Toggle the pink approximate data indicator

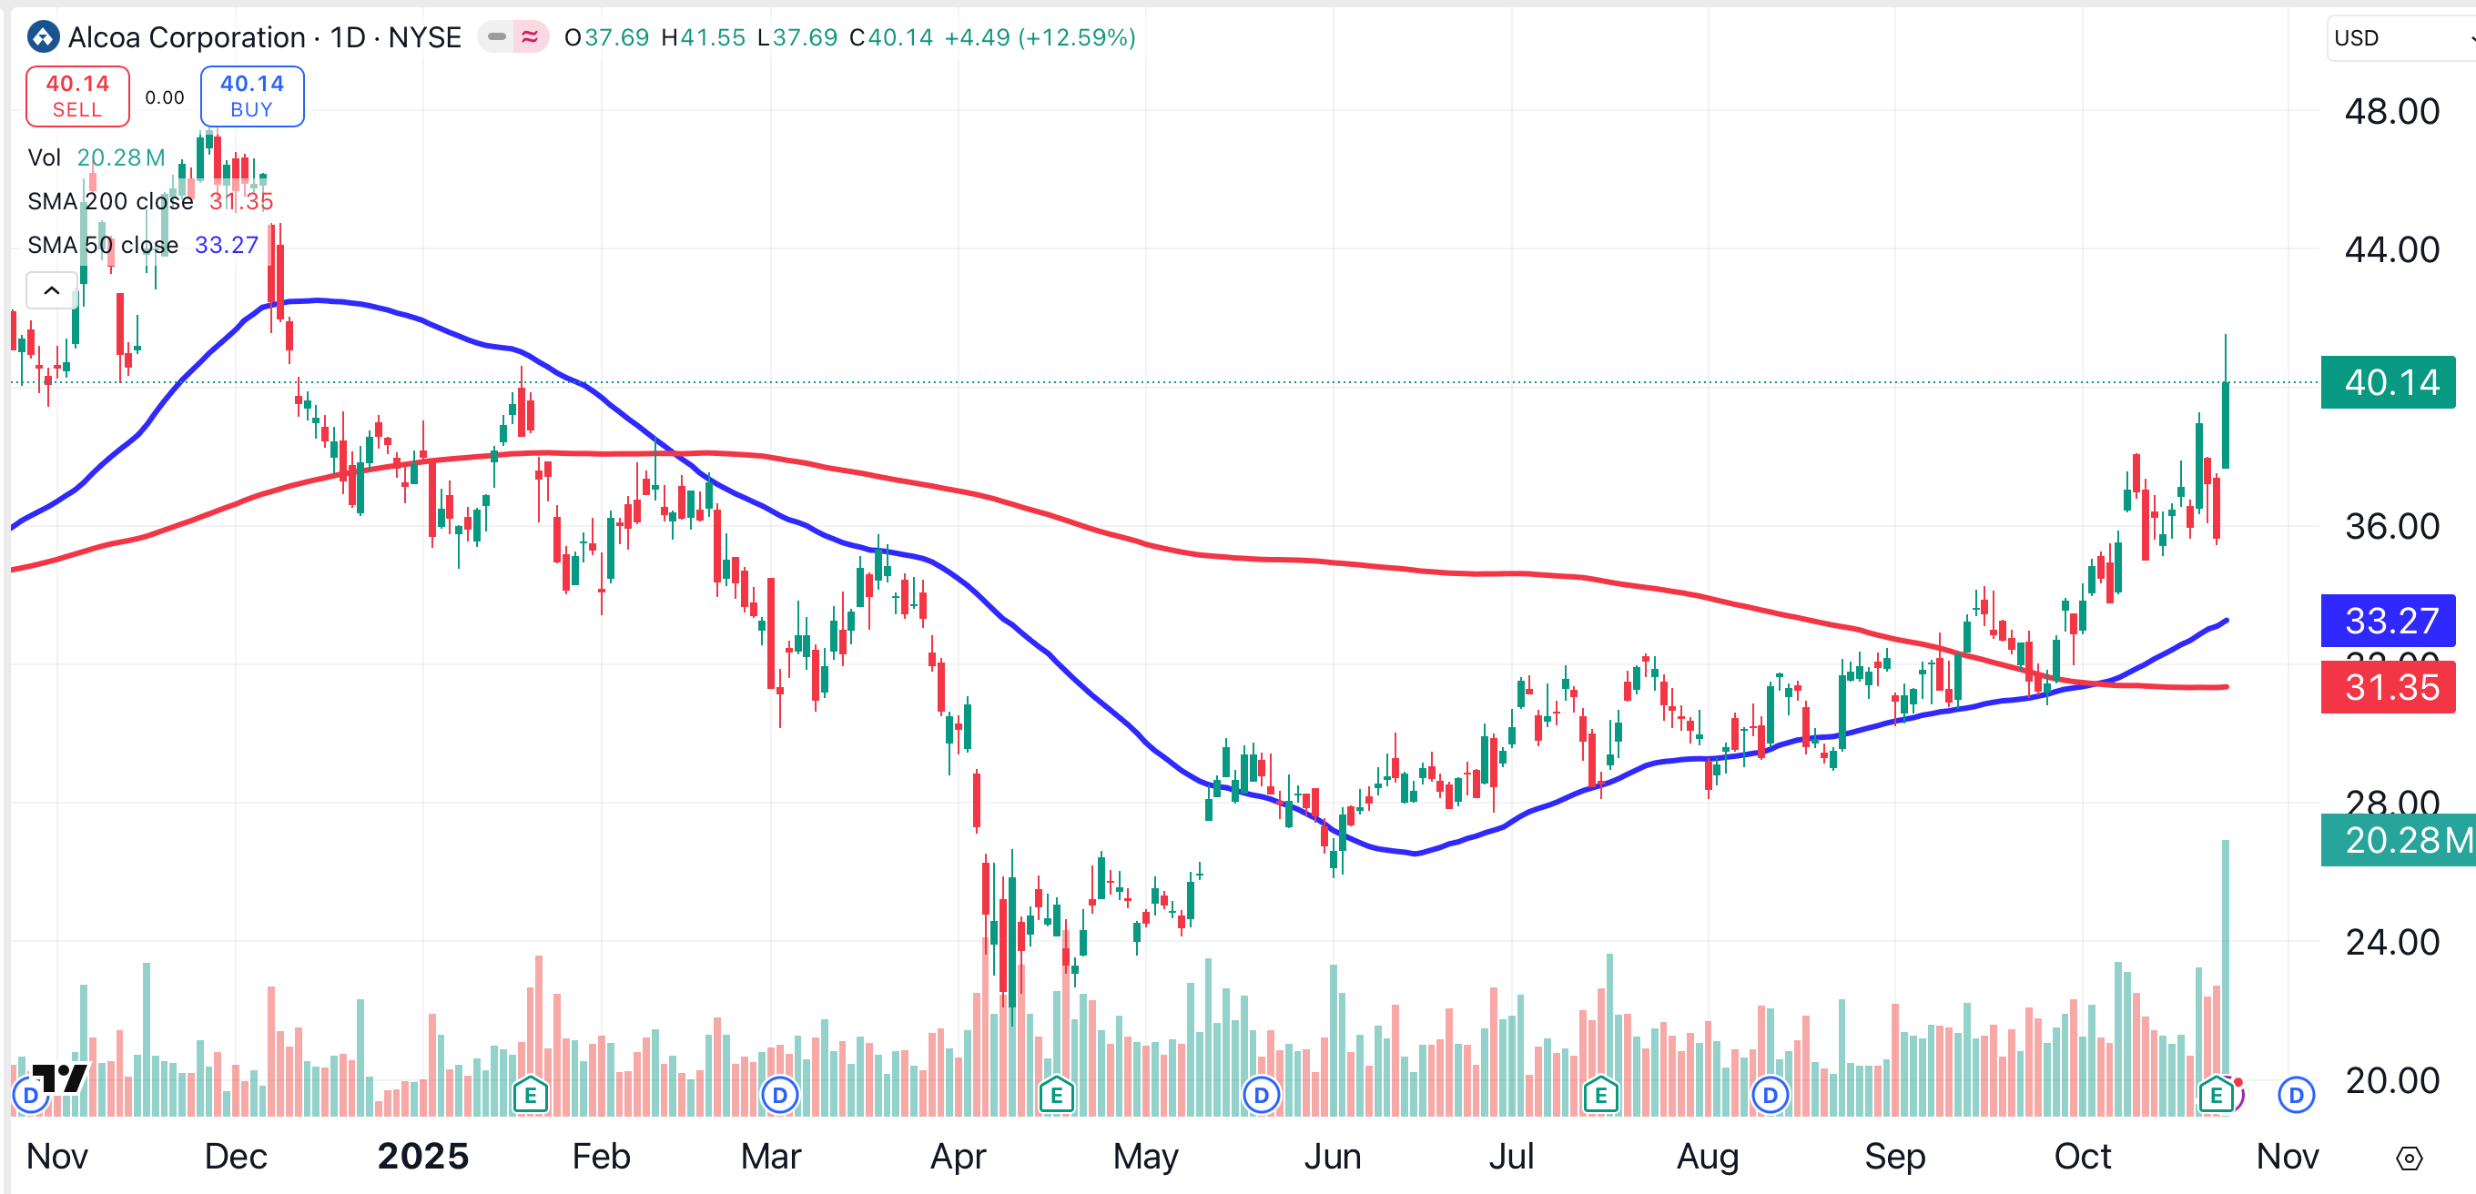point(530,37)
